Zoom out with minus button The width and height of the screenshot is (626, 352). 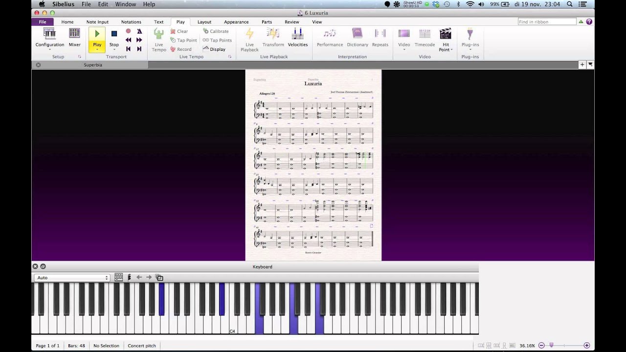(541, 346)
